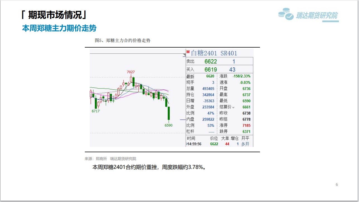Click the 涨停 value 7185
The width and height of the screenshot is (359, 202).
point(246,125)
